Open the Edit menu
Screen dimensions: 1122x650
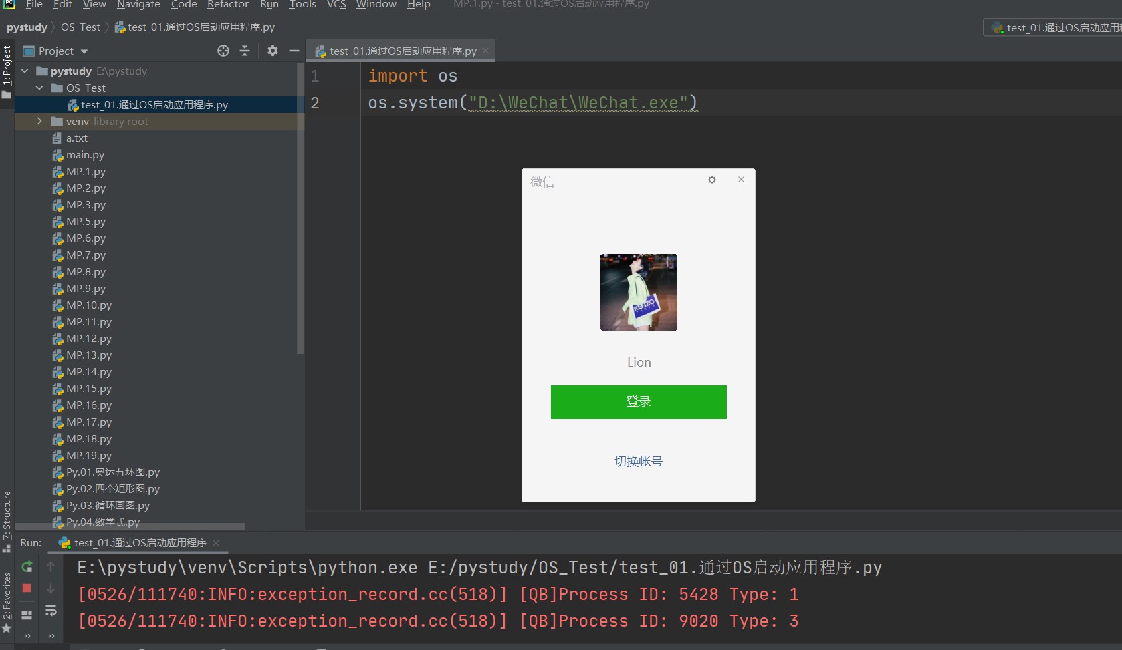(x=63, y=5)
